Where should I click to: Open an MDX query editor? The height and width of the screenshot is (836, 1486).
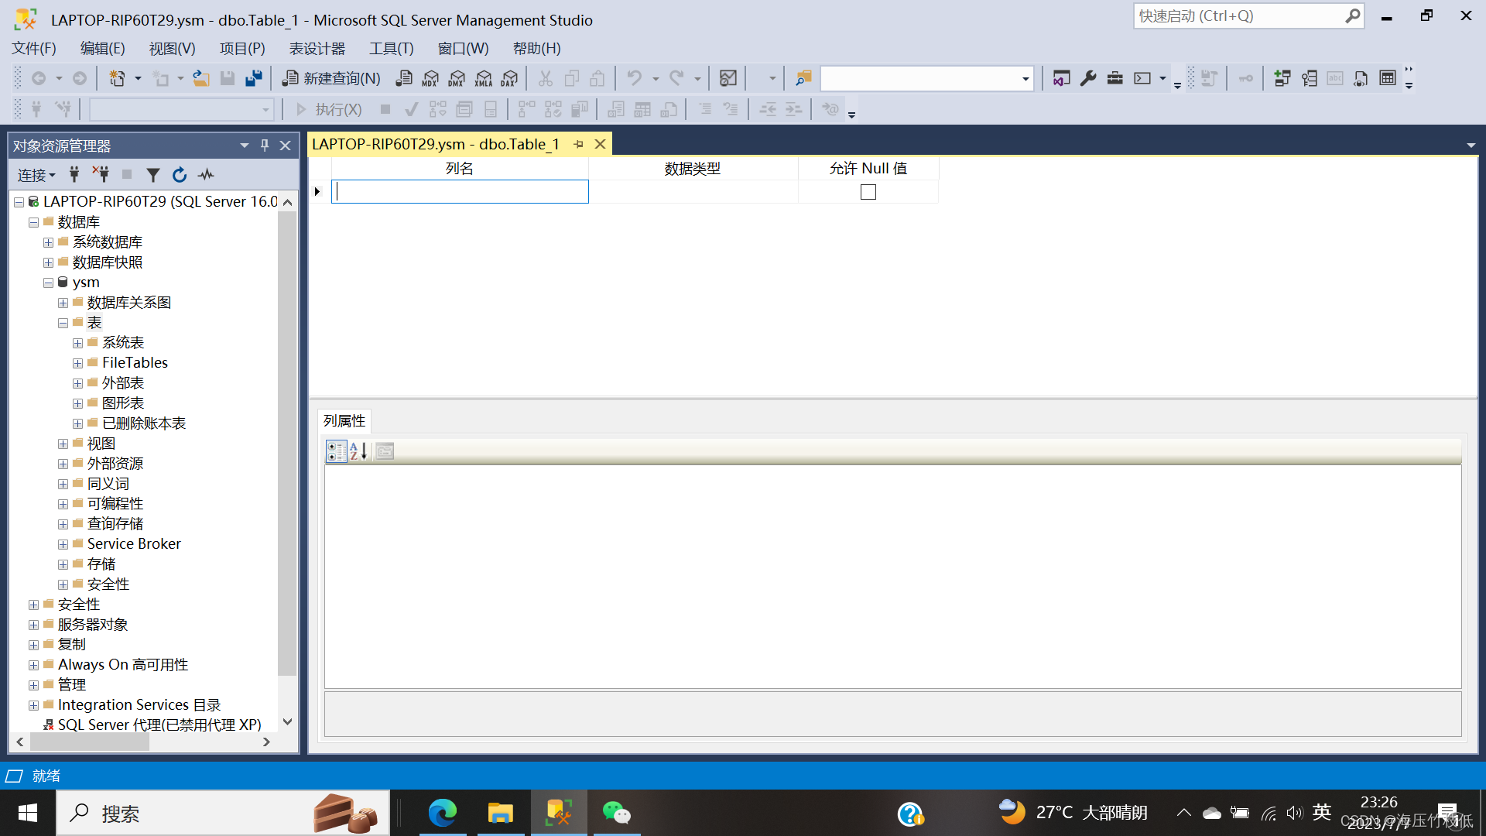[x=430, y=78]
